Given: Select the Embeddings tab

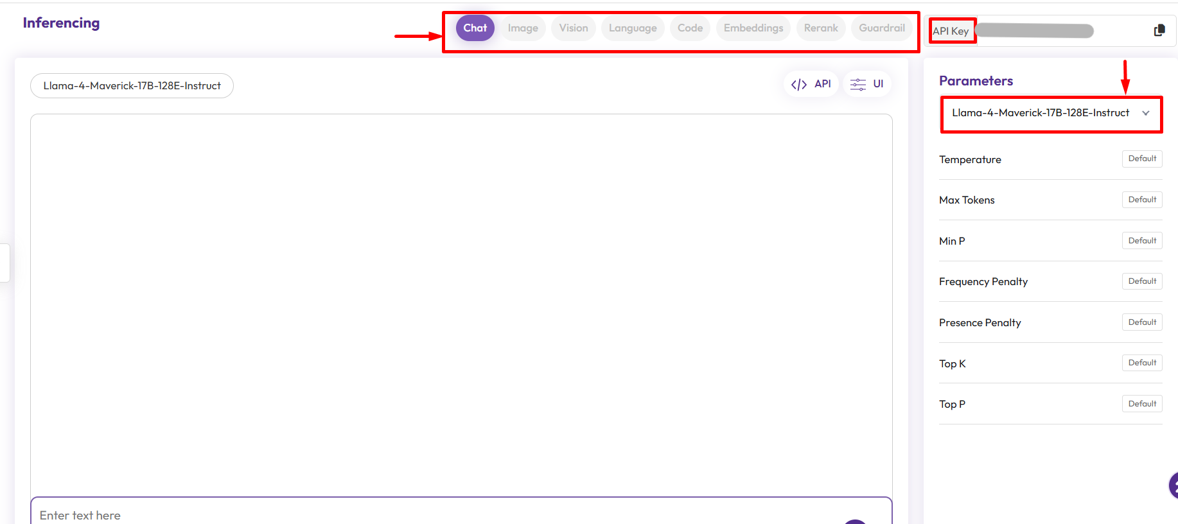Looking at the screenshot, I should (753, 28).
